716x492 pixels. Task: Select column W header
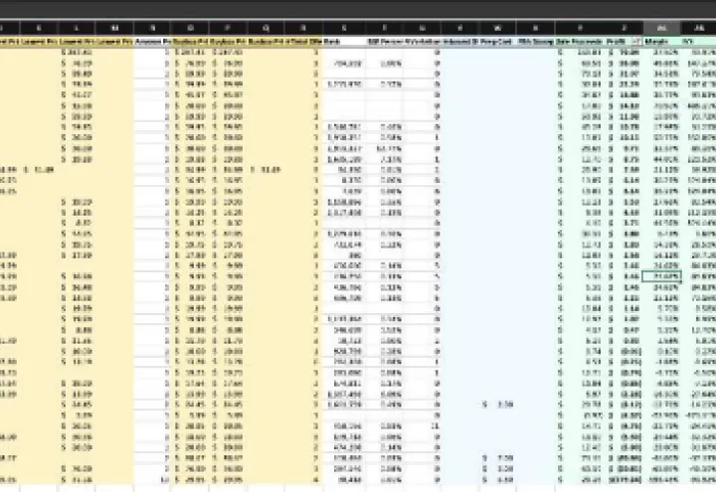[498, 28]
